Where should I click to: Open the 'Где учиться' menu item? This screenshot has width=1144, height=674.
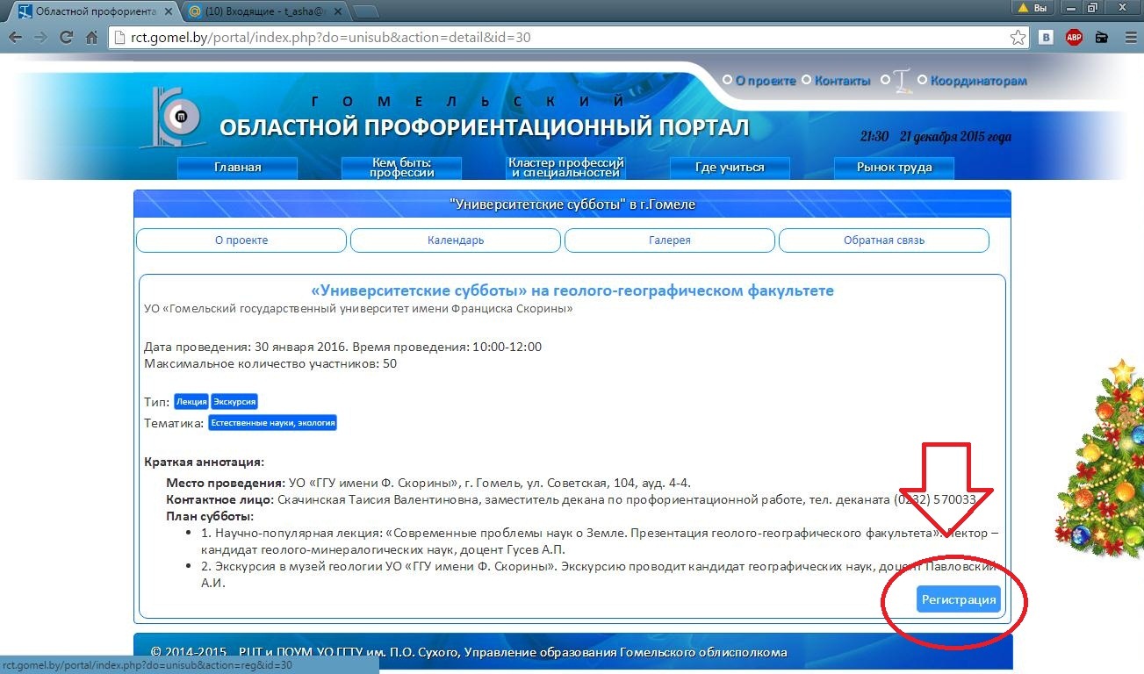tap(730, 168)
